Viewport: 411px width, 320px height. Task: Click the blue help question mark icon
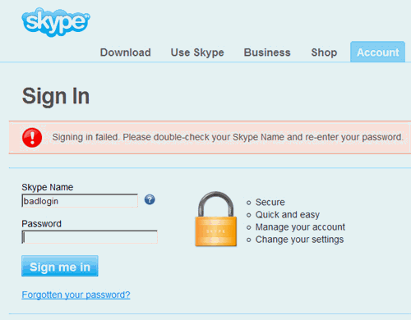tap(150, 199)
